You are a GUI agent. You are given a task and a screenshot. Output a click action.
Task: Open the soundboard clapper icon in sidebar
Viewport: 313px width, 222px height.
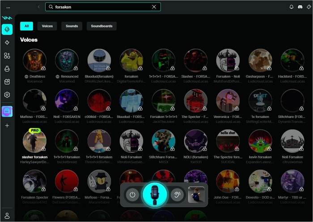[x=7, y=82]
